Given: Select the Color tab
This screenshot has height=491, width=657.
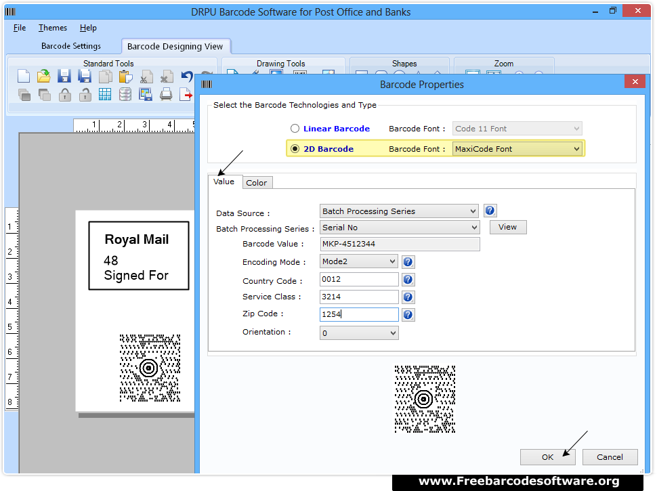Looking at the screenshot, I should tap(257, 183).
